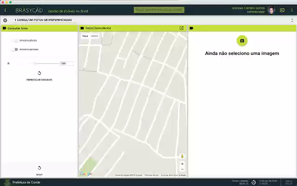Select the Consultar Fotos Georeferenciadas tab
The image size is (297, 186).
click(43, 20)
